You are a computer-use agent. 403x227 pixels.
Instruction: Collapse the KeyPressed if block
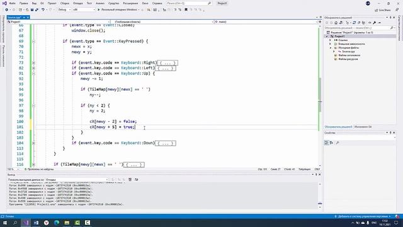33,42
